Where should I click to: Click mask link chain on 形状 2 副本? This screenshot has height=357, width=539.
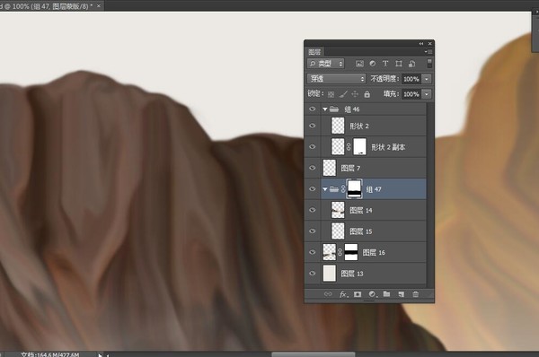pyautogui.click(x=349, y=147)
